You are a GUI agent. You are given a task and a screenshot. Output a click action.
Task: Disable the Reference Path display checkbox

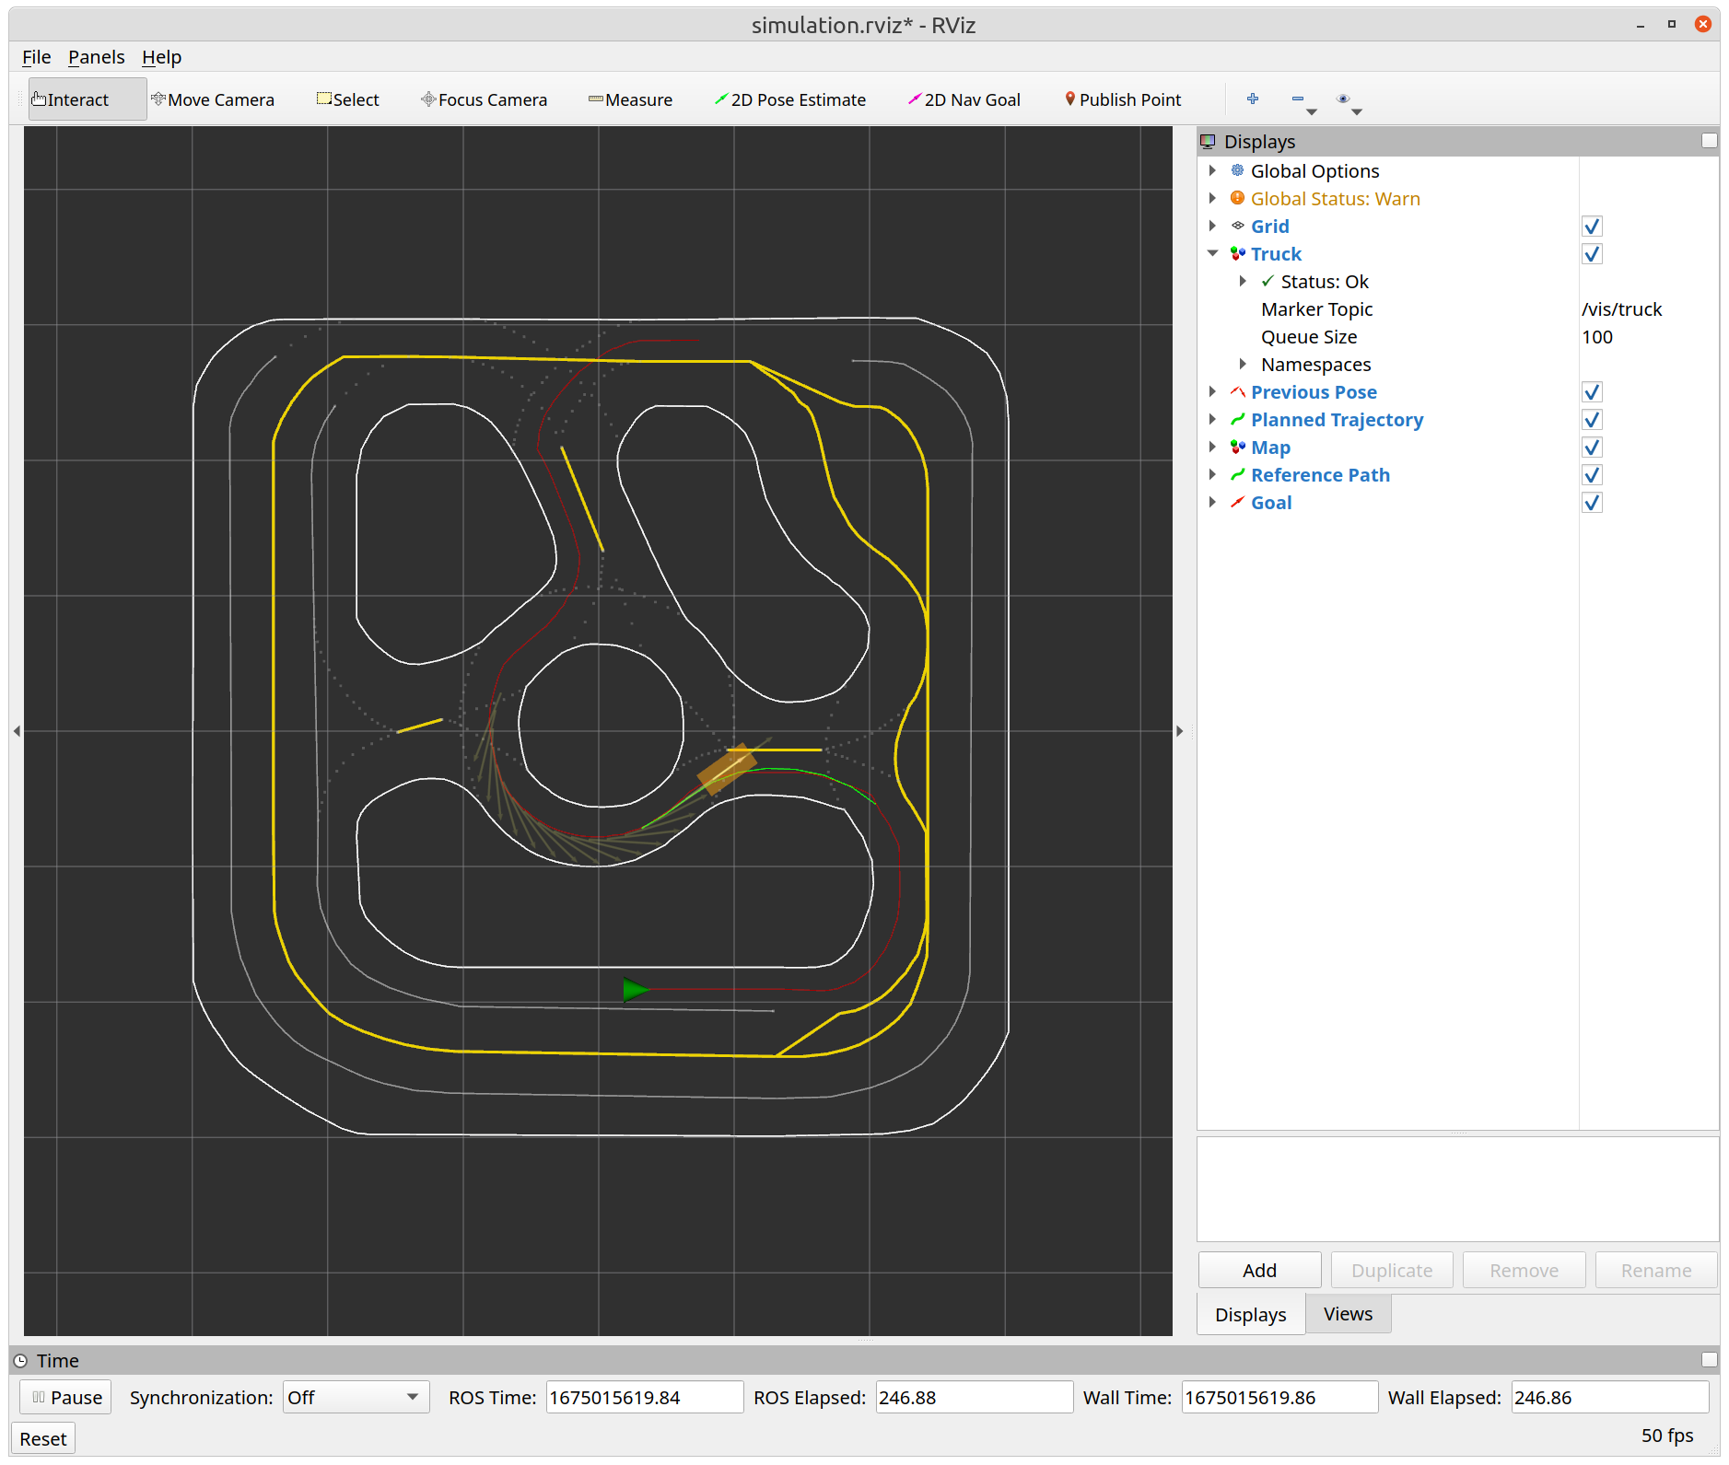tap(1591, 475)
